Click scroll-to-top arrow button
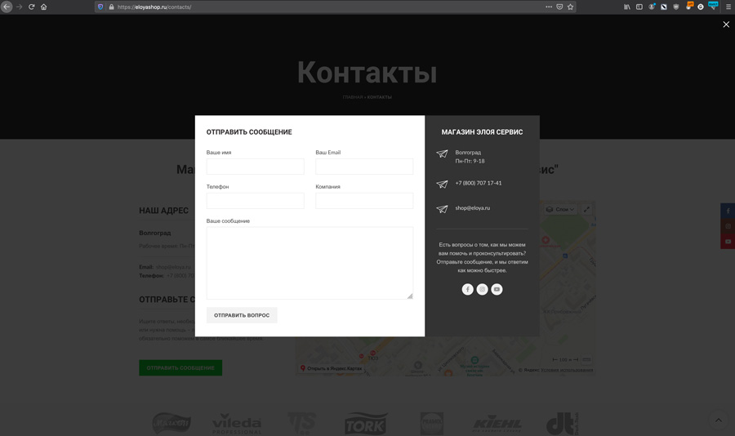 coord(718,420)
